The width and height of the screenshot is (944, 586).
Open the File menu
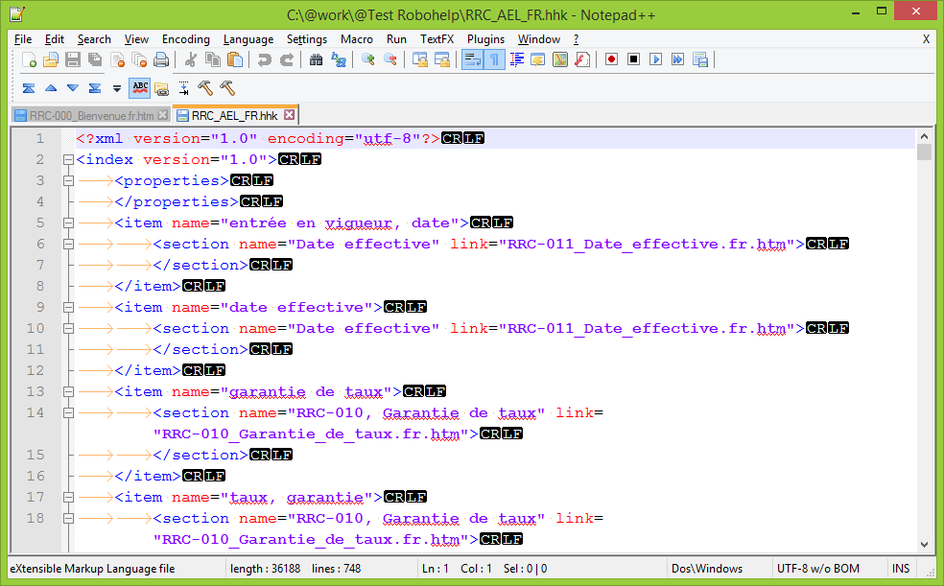pyautogui.click(x=23, y=39)
